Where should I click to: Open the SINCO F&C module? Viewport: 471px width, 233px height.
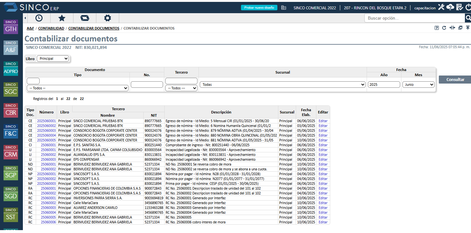11,131
